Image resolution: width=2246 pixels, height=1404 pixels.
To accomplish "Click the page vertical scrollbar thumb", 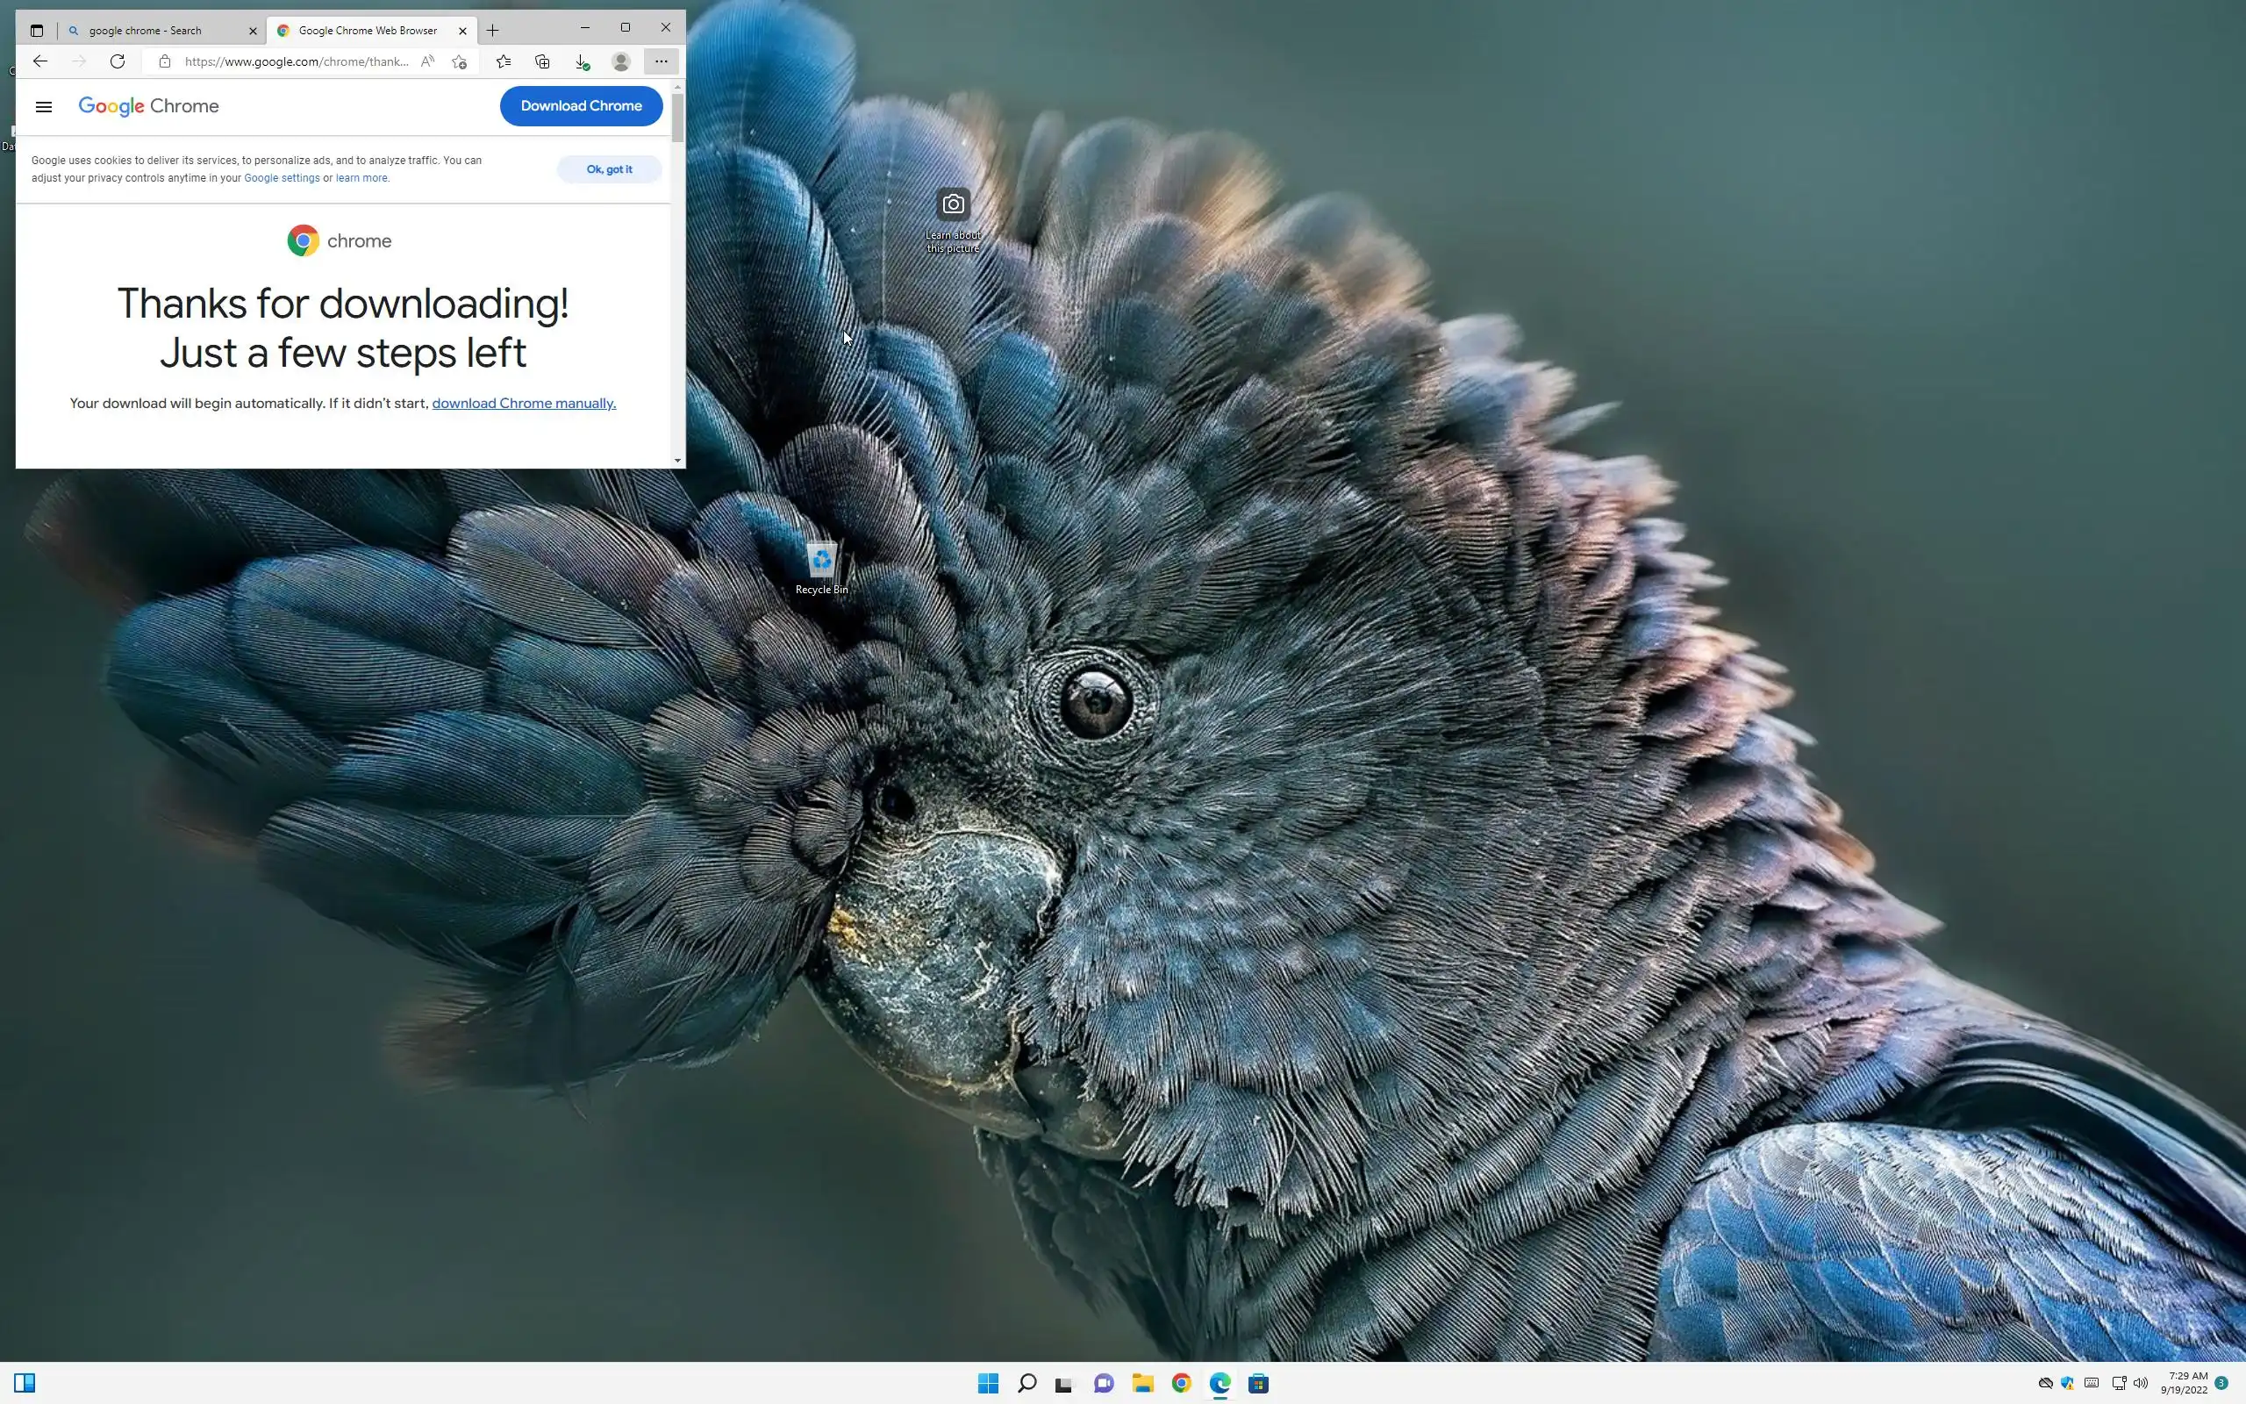I will [x=677, y=116].
